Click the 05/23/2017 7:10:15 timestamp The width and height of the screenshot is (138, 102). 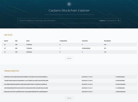pos(87,77)
